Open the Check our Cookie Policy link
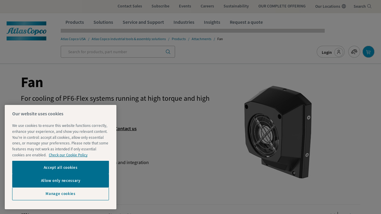The width and height of the screenshot is (381, 214). click(x=68, y=155)
